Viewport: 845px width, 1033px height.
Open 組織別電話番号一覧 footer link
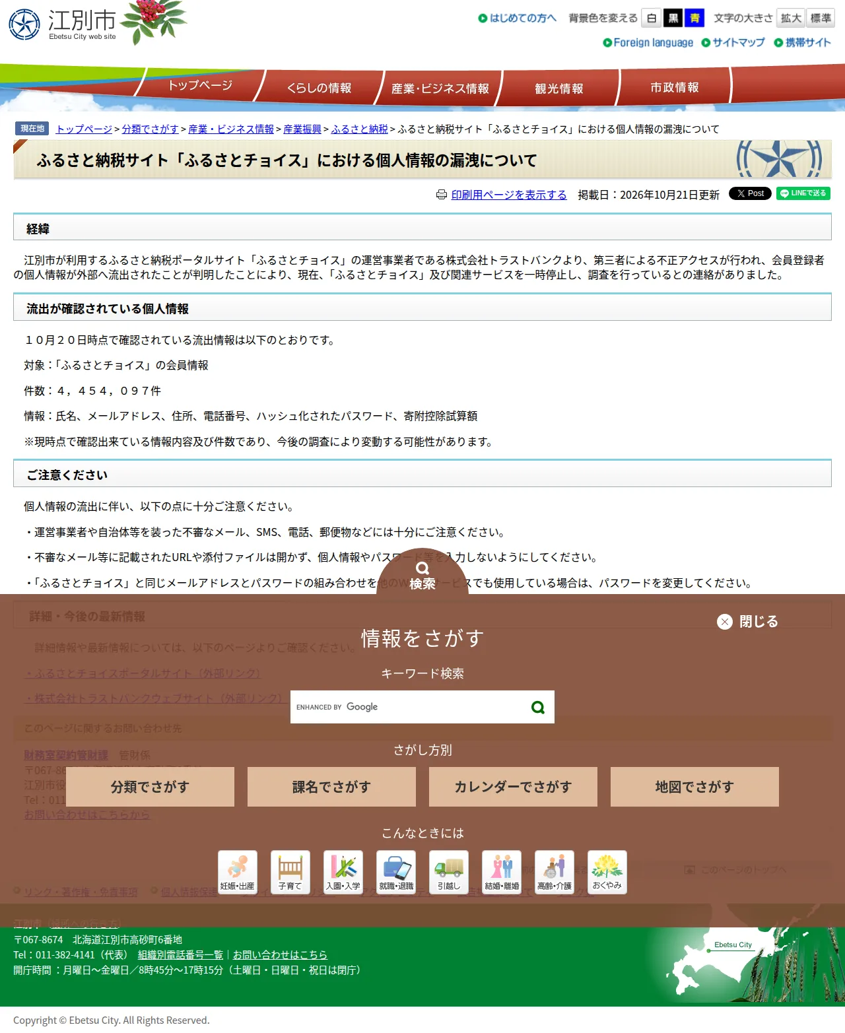tap(180, 954)
